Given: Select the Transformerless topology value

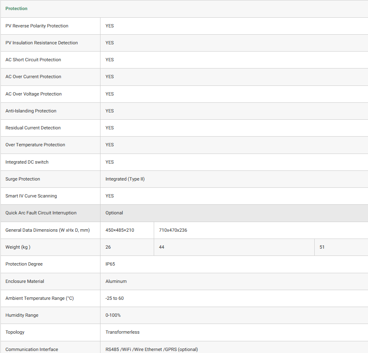Looking at the screenshot, I should click(x=122, y=332).
